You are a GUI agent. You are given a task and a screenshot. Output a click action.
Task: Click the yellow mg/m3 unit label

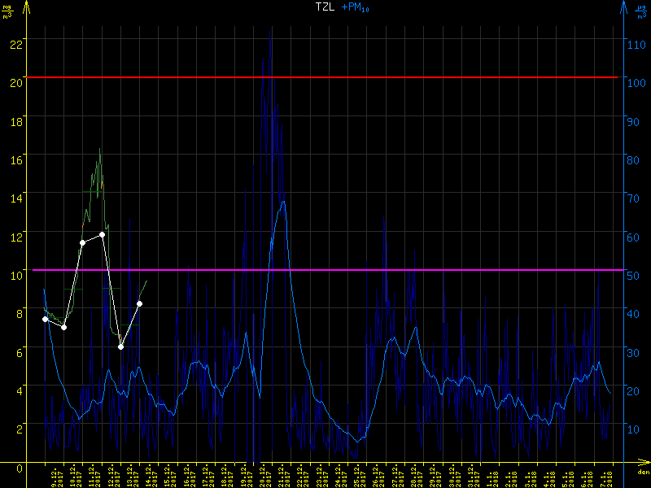(7, 11)
